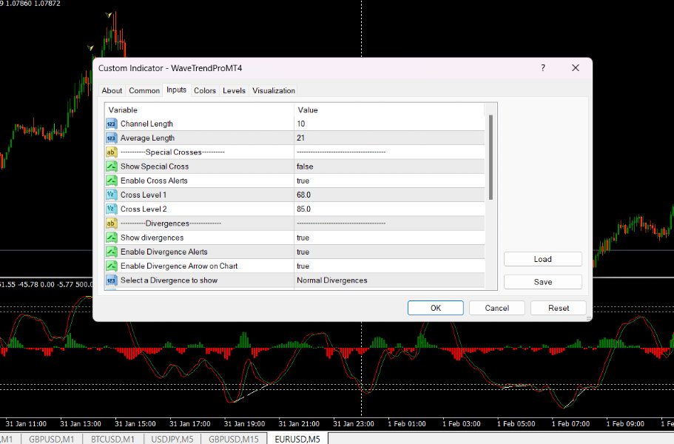Screen dimensions: 674x444
Task: Switch to the USDJPY,M5 chart tab
Action: tap(172, 439)
